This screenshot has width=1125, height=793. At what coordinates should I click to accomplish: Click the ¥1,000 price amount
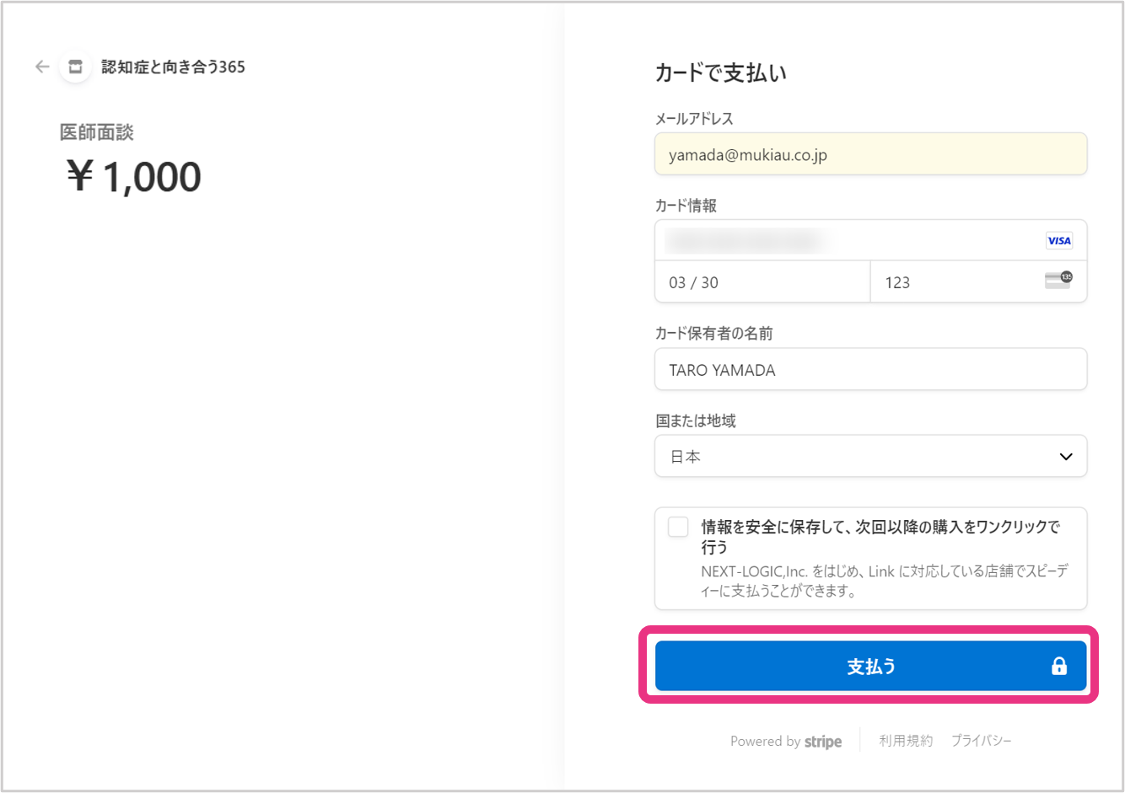134,178
